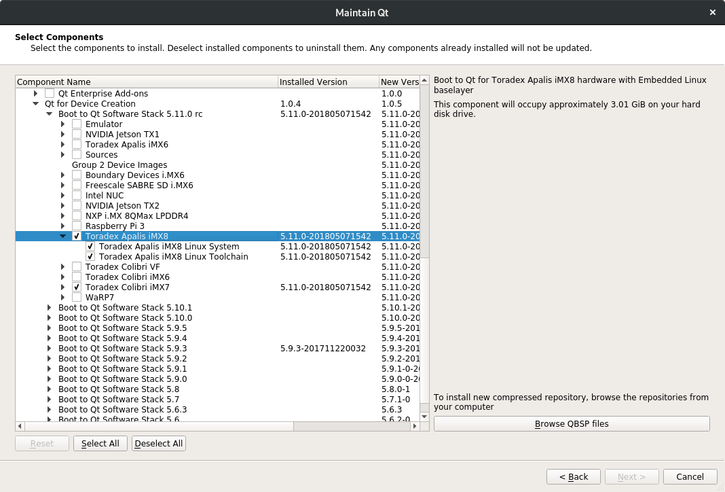
Task: Select the Toradex Colibri VF row label
Action: point(122,266)
